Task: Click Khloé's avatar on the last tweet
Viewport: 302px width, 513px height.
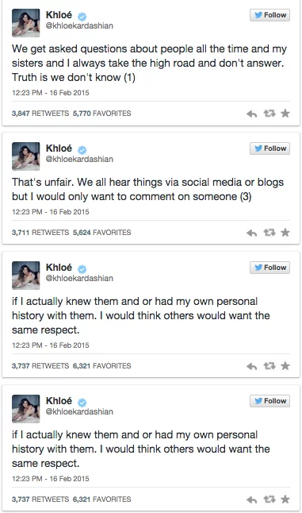Action: tap(26, 409)
